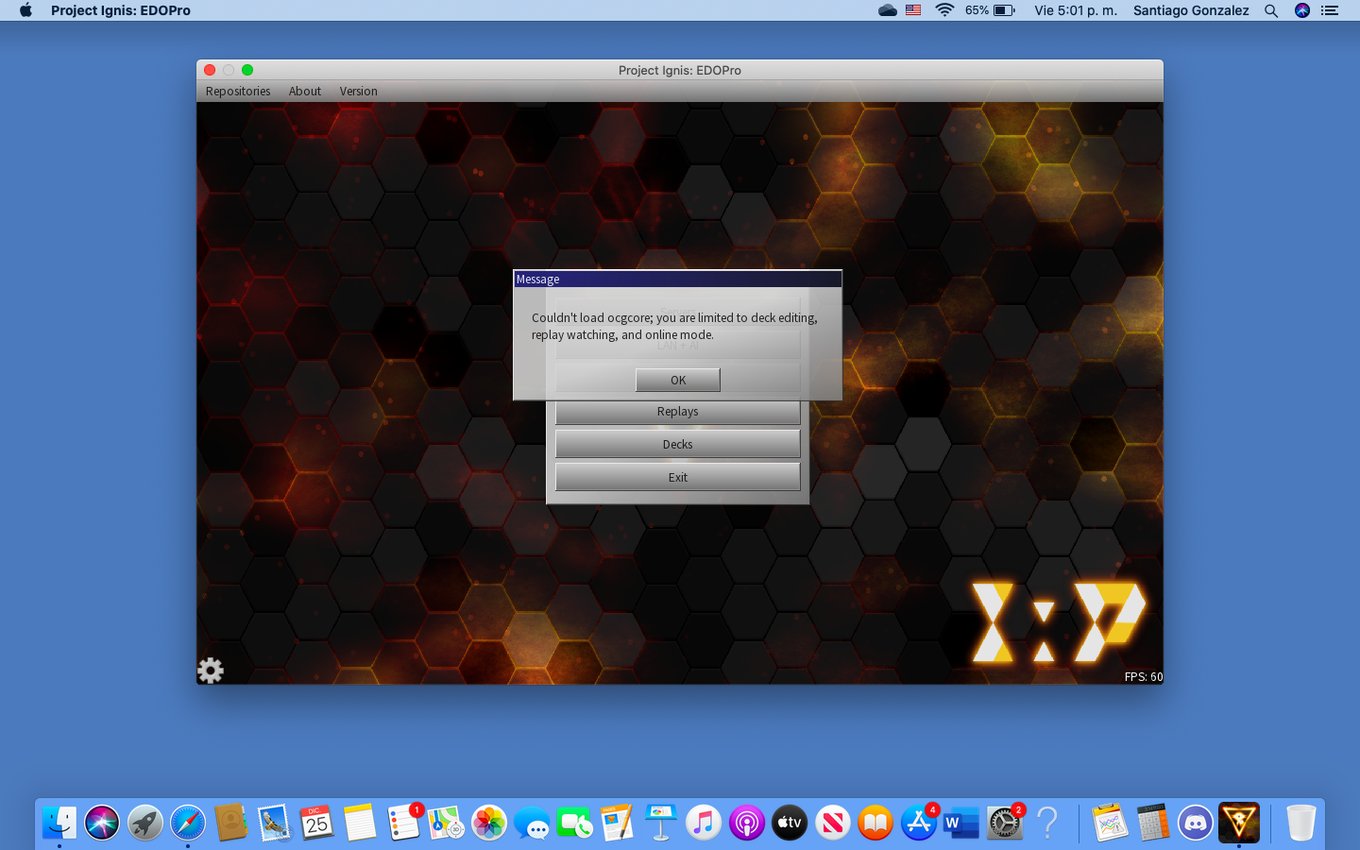Open the Replays screen

point(677,411)
